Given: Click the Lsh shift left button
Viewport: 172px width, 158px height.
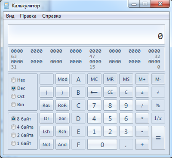Looking at the screenshot, I should click(x=46, y=131).
